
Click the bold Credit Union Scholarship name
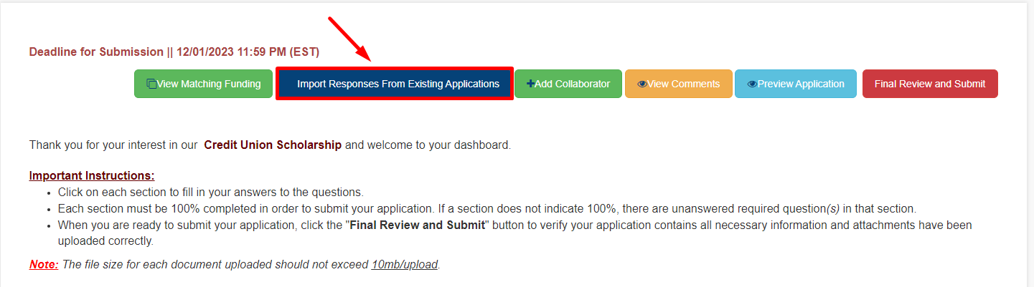click(x=273, y=145)
